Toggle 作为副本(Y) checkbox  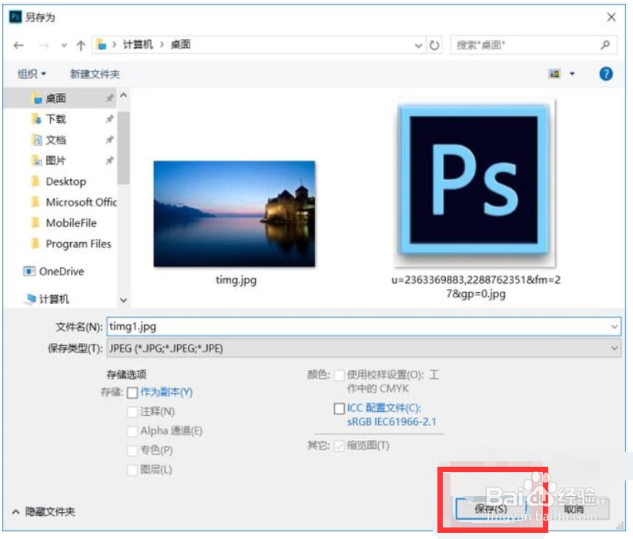132,393
